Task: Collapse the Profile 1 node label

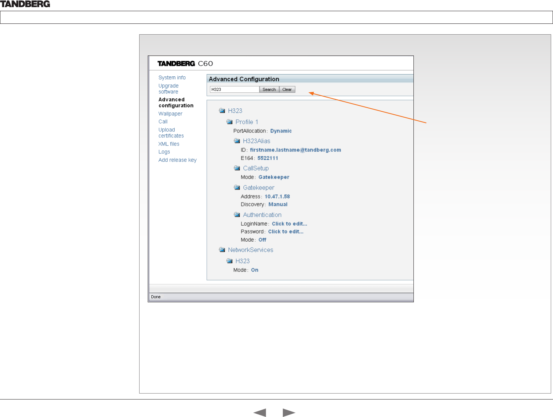Action: coord(247,122)
